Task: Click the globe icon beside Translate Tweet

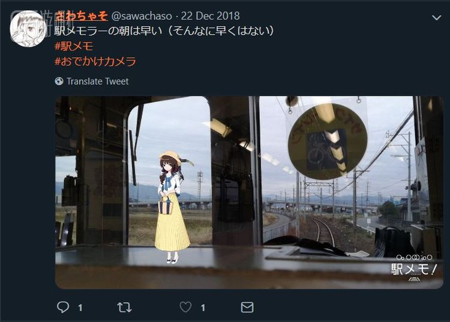Action: [59, 81]
